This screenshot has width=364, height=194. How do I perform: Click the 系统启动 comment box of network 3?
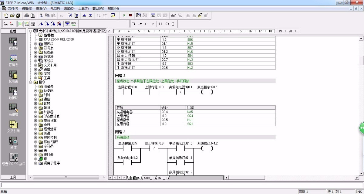[x=195, y=137]
